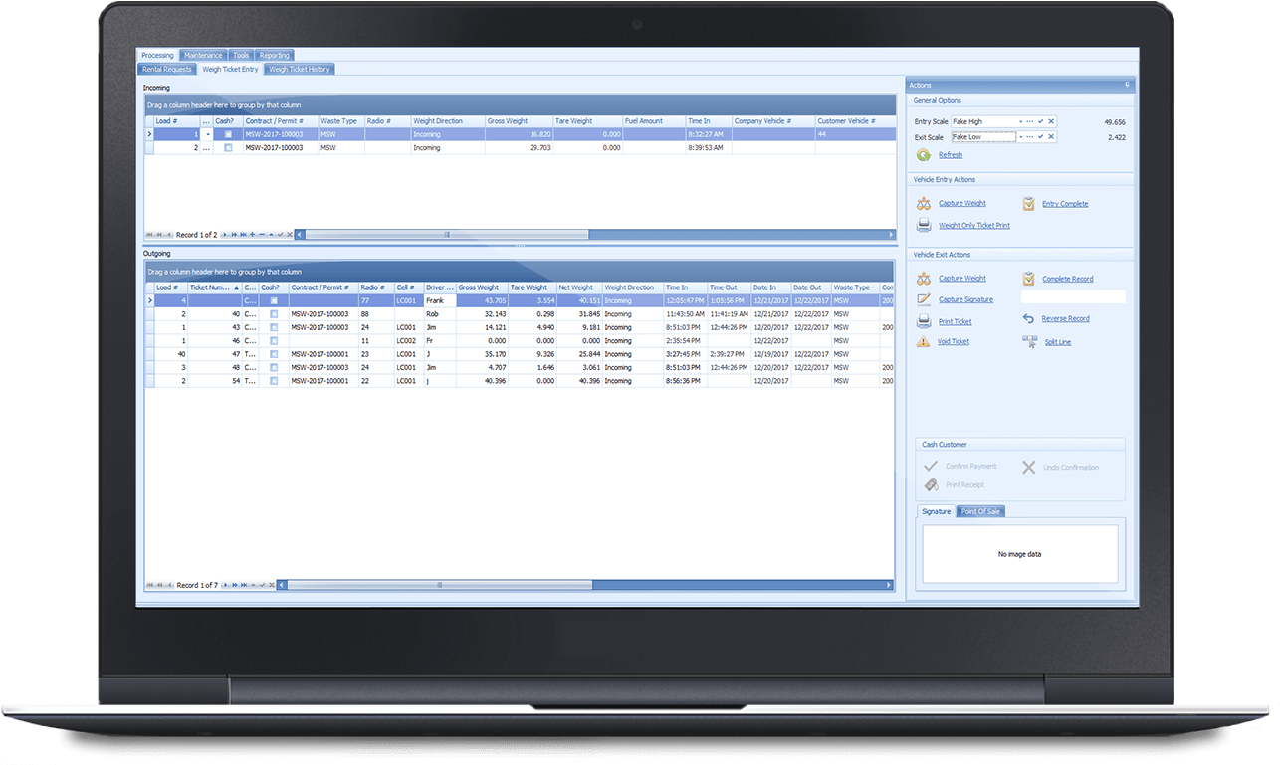
Task: Open the Reporting ribbon tab
Action: (x=275, y=55)
